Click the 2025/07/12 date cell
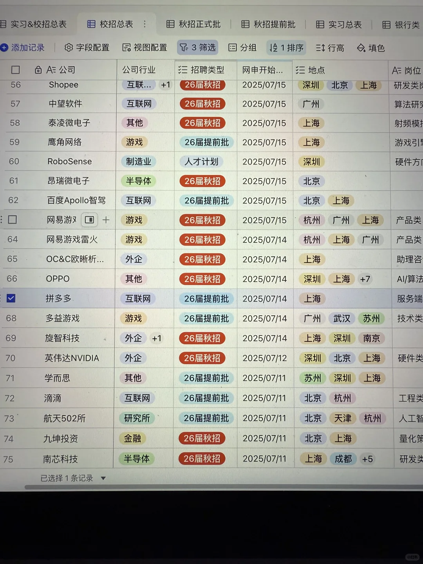The height and width of the screenshot is (564, 423). [x=265, y=358]
